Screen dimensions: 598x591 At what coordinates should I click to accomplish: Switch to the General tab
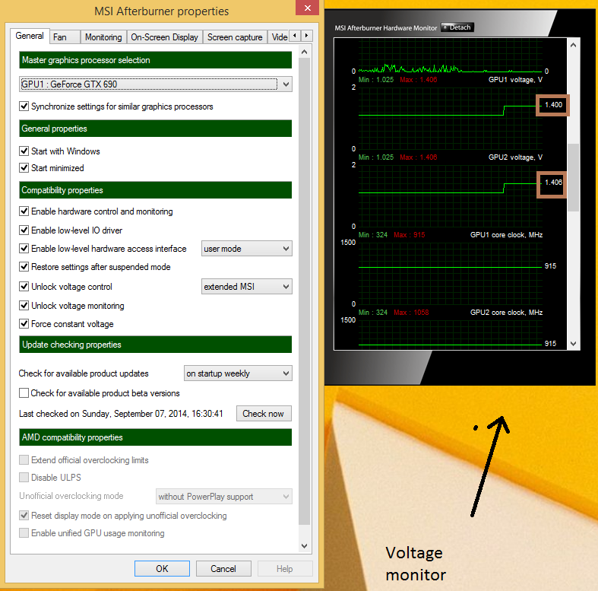pos(30,36)
